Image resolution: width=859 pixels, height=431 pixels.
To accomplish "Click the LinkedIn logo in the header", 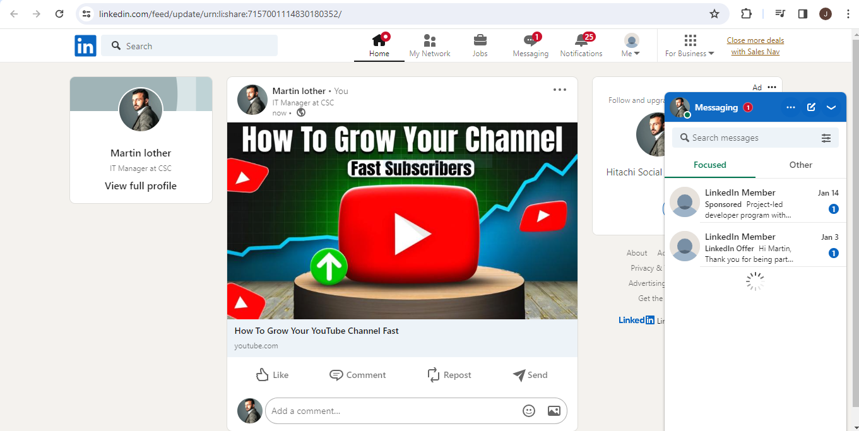I will [x=85, y=45].
